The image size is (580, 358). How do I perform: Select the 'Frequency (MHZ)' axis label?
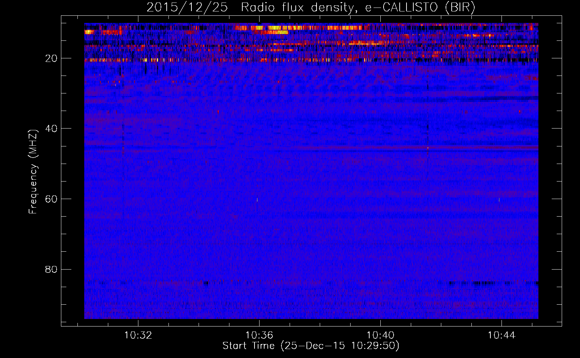click(x=33, y=171)
